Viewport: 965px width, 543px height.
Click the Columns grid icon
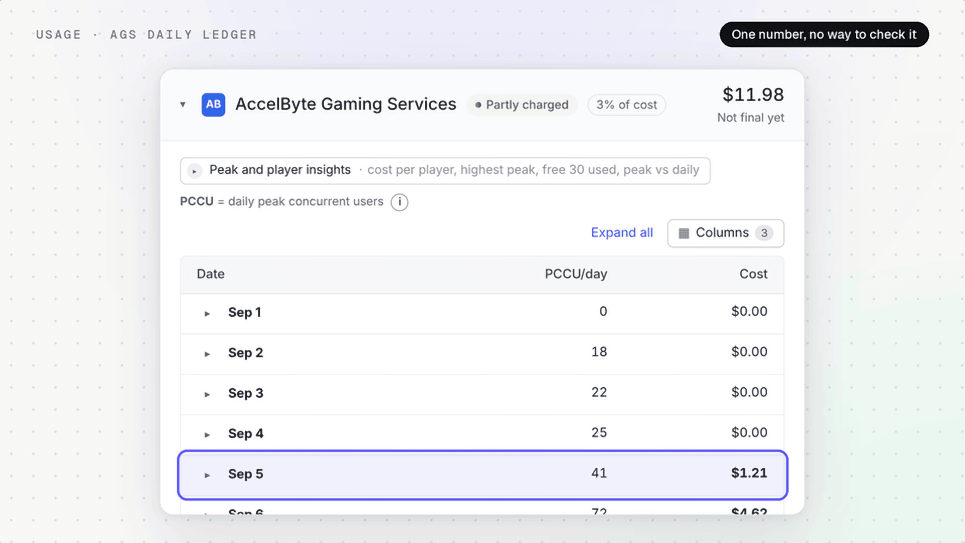(684, 233)
